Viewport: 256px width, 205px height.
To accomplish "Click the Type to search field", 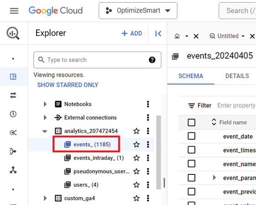I will click(x=98, y=60).
